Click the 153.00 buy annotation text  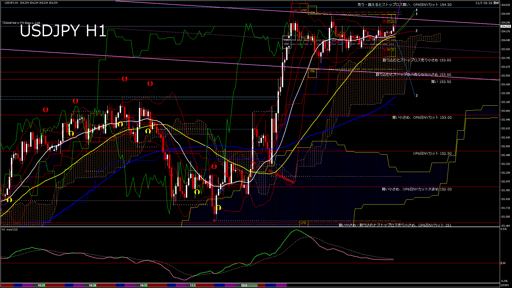tap(422, 118)
